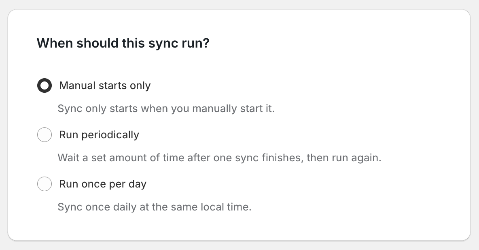479x250 pixels.
Task: Click the heading When should this sync run?
Action: pos(123,43)
